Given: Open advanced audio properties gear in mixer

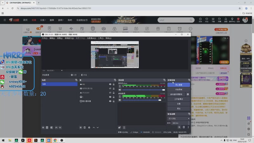Looking at the screenshot, I should pyautogui.click(x=119, y=127).
